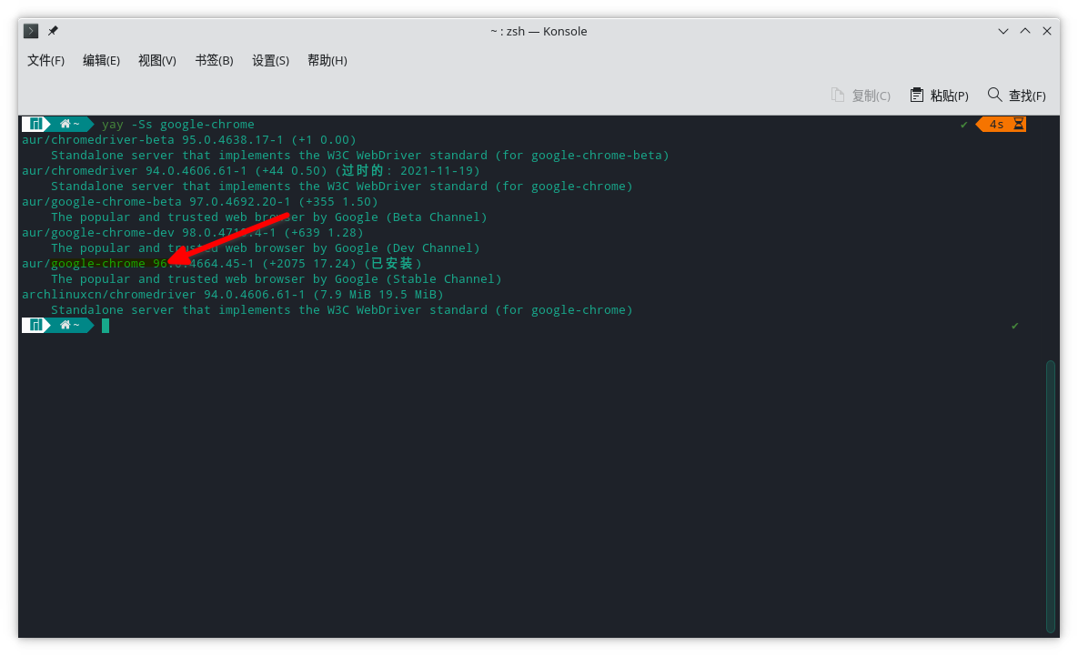This screenshot has height=656, width=1078.
Task: Click the home icon in first prompt
Action: (65, 124)
